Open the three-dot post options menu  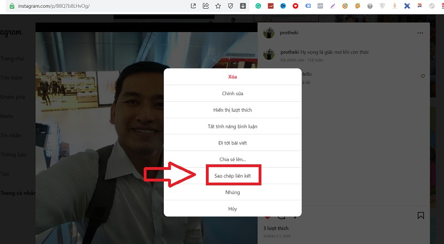[420, 33]
